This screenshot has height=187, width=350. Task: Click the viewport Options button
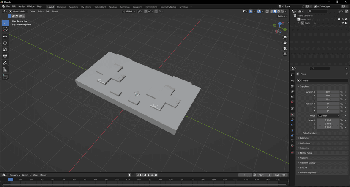[282, 16]
